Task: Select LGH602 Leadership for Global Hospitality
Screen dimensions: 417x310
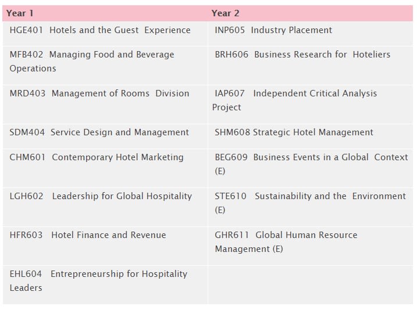Action: click(101, 196)
